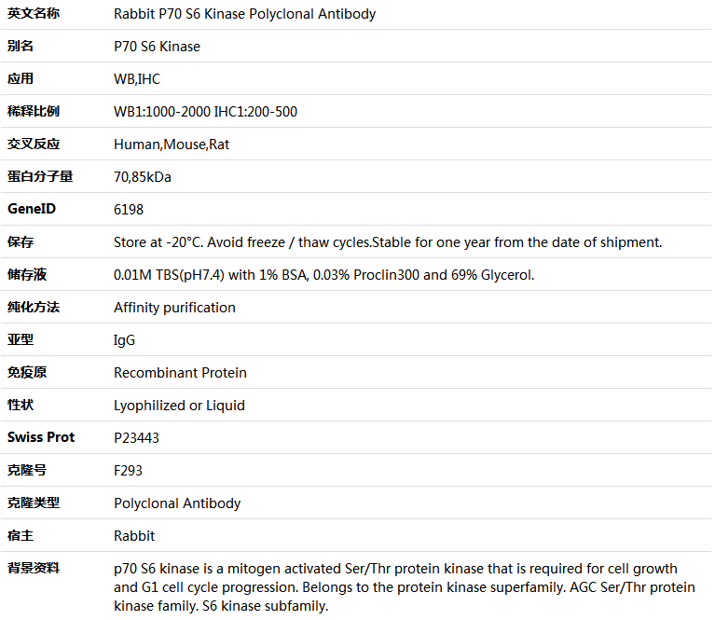
Task: Click the GeneID number 6198
Action: tap(129, 210)
